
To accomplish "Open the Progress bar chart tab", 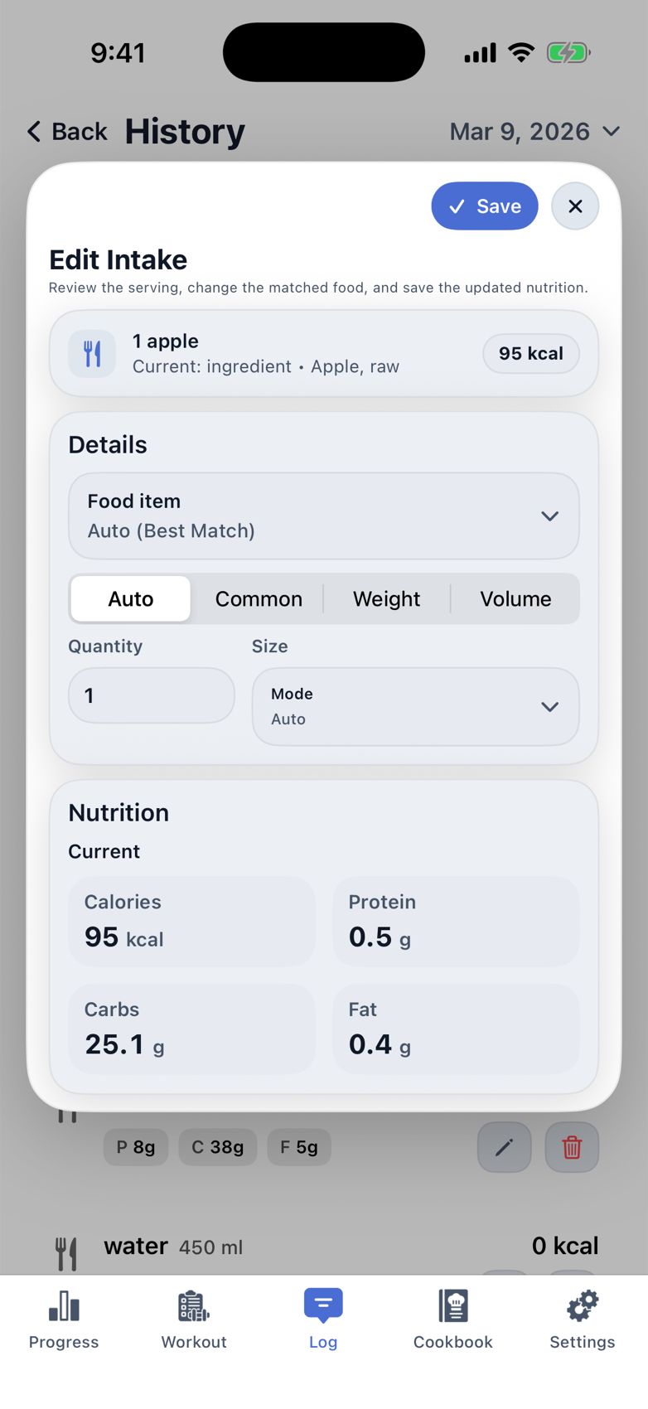I will click(x=64, y=1307).
